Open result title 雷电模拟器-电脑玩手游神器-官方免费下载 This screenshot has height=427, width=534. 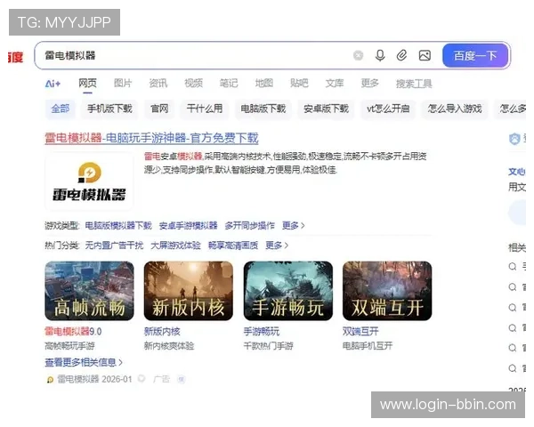[151, 138]
